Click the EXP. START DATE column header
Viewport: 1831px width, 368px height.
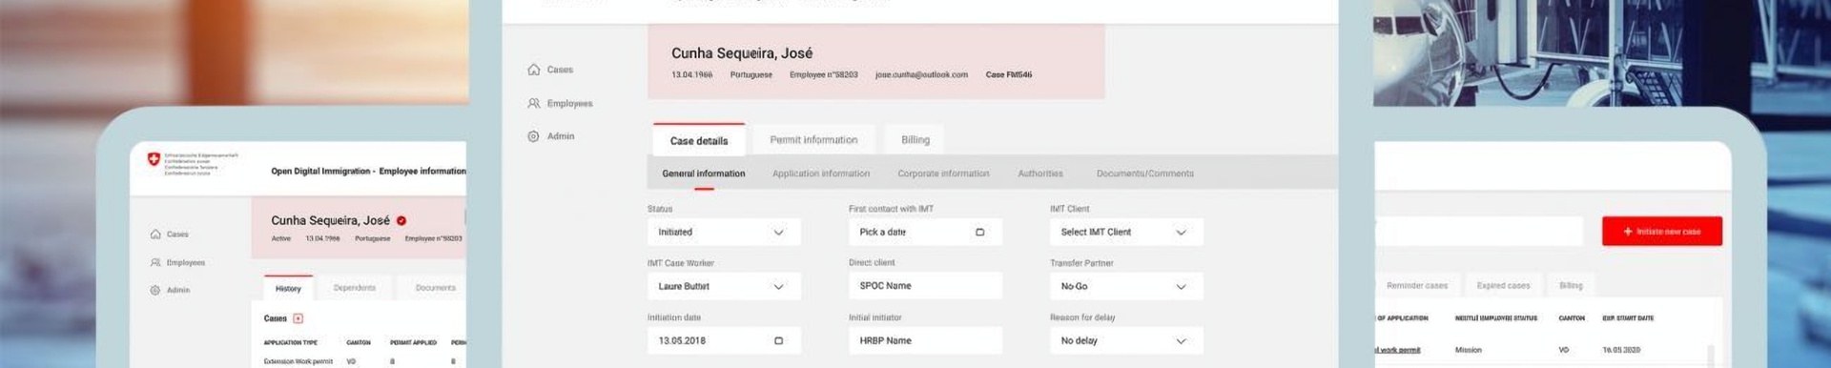click(1628, 318)
